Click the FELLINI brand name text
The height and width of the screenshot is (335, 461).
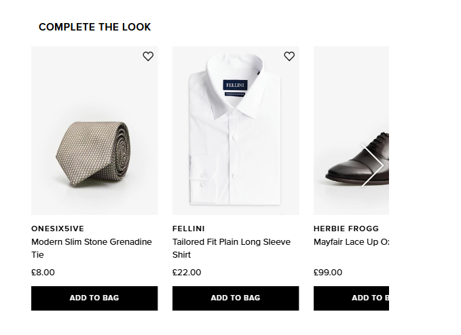pos(188,229)
